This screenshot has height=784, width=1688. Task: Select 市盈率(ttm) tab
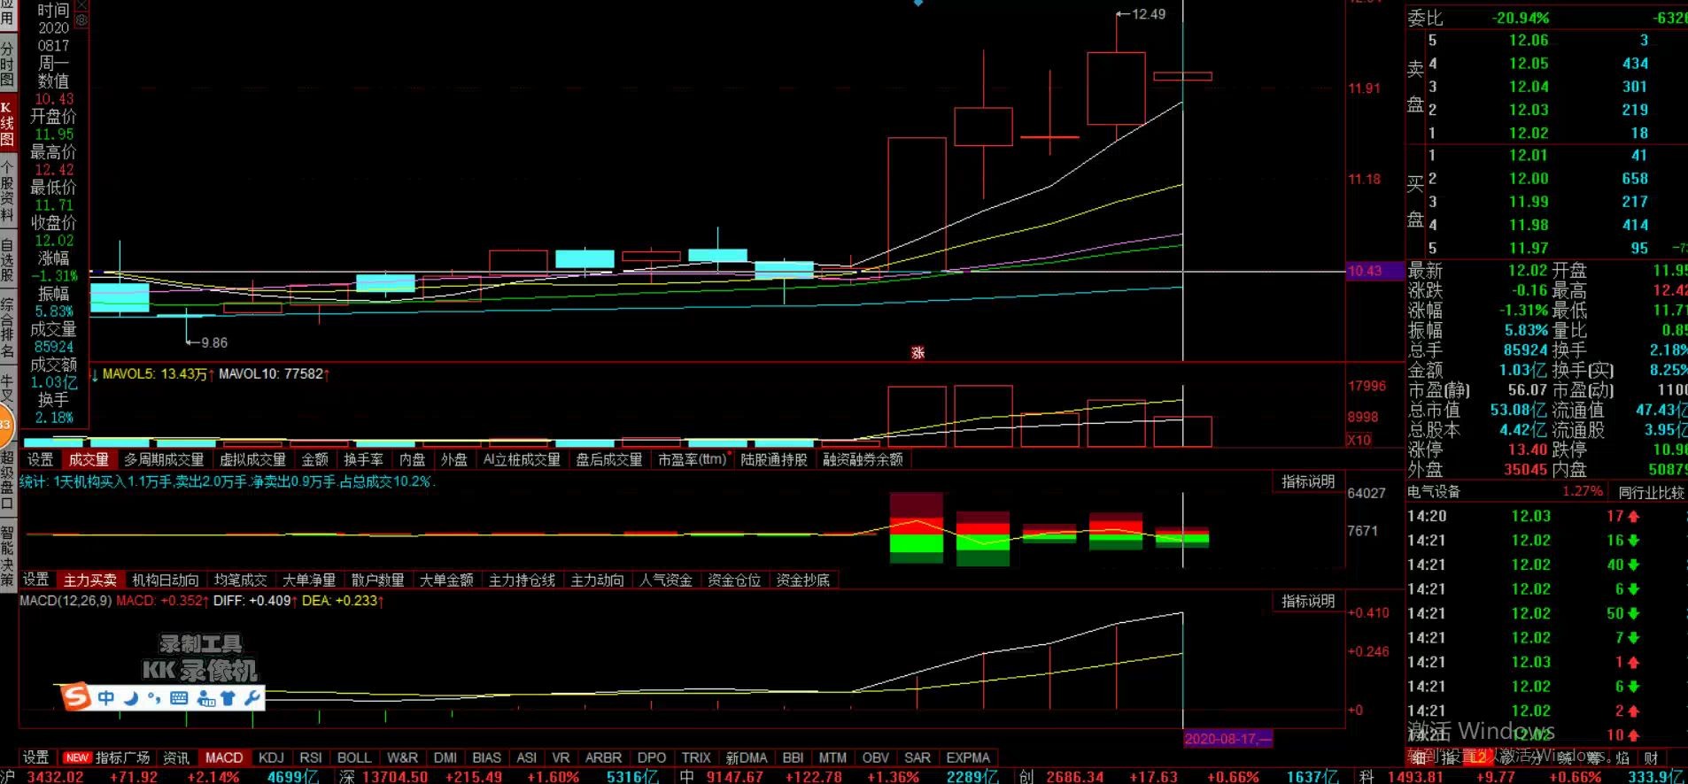[693, 459]
